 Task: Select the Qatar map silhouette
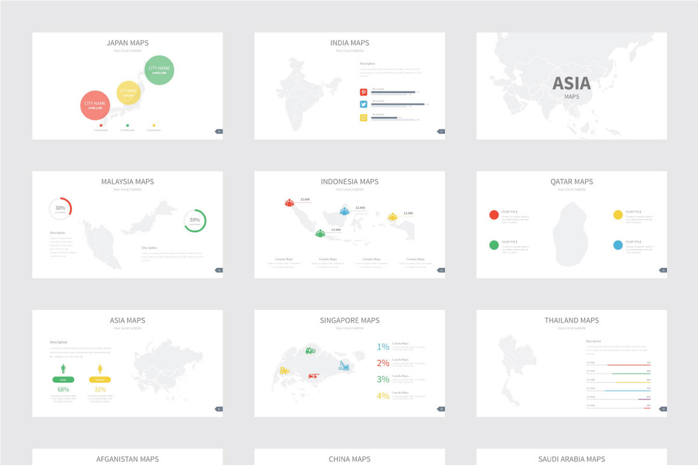point(571,234)
